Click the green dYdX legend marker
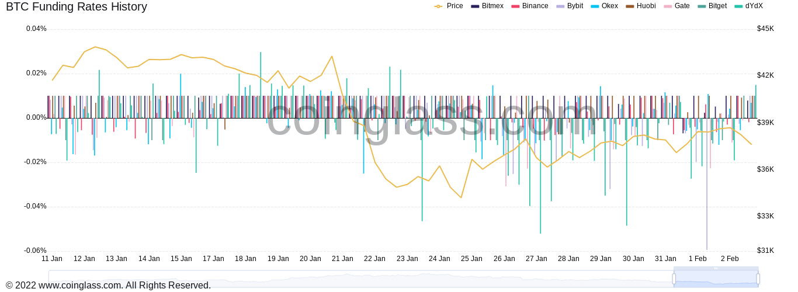Image resolution: width=798 pixels, height=292 pixels. (738, 6)
